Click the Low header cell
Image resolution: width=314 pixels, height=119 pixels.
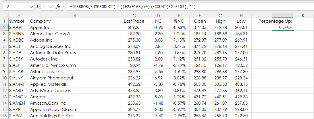(x=241, y=21)
